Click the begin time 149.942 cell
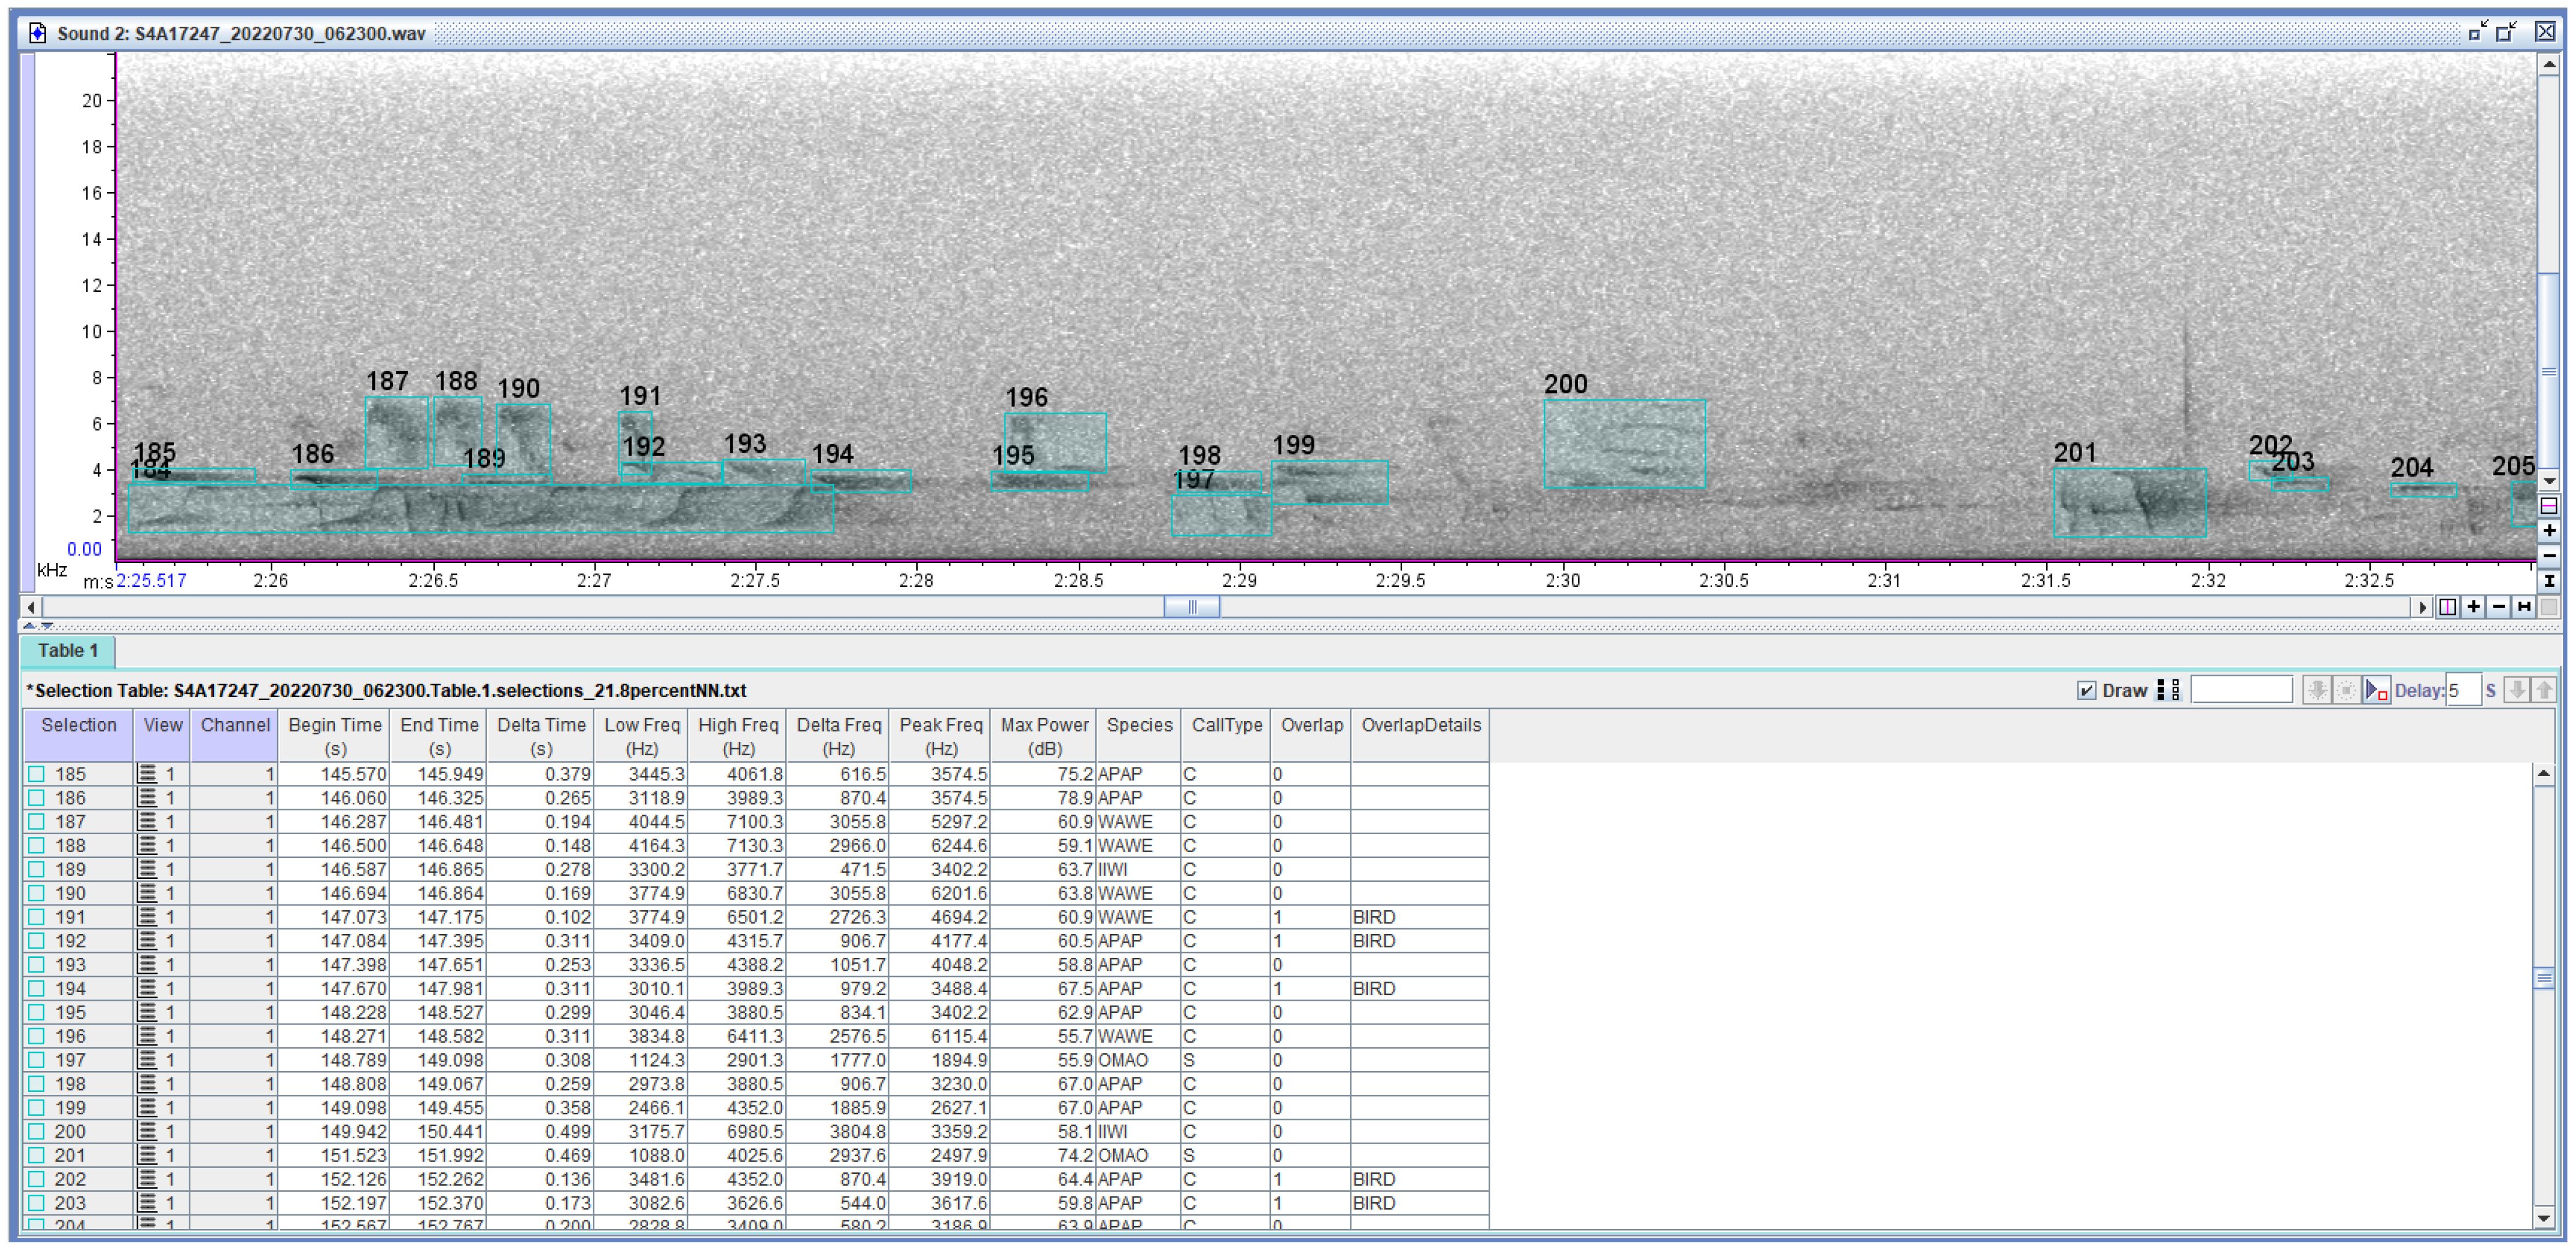Screen dimensions: 2576x1251 click(334, 1131)
